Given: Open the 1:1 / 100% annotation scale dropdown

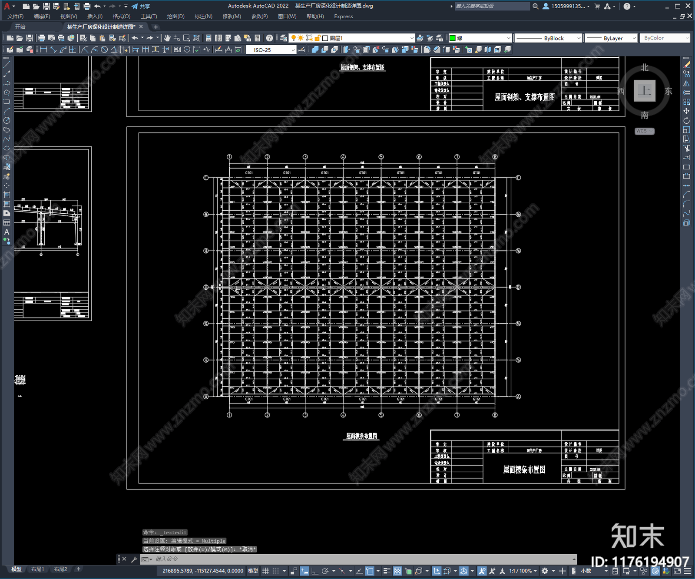Looking at the screenshot, I should coord(523,571).
